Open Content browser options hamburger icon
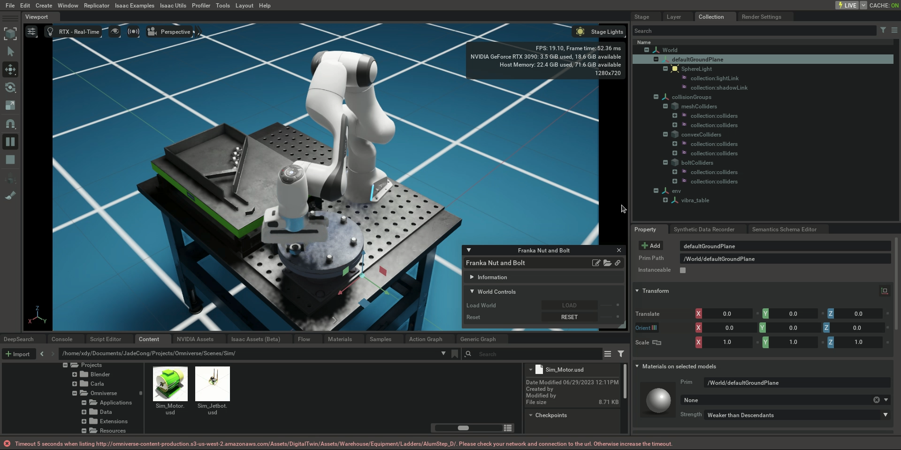Screen dimensions: 901x450 click(608, 354)
